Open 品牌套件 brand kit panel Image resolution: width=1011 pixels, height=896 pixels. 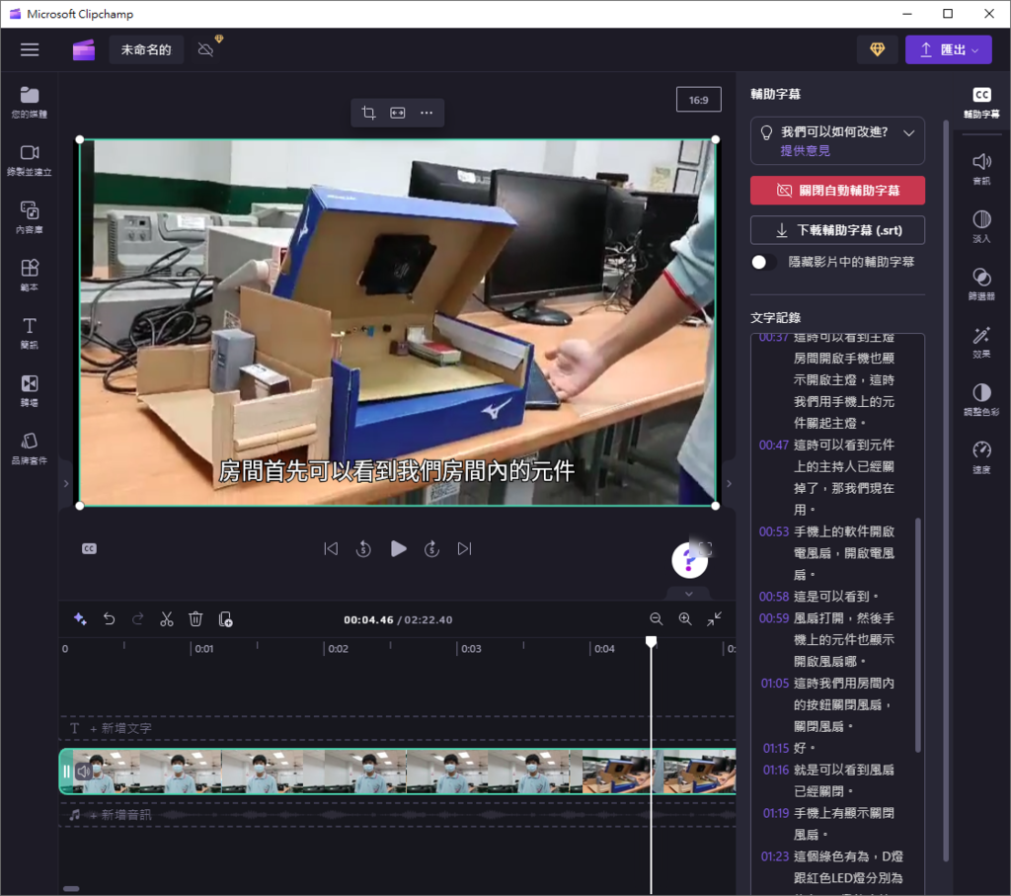pos(30,448)
